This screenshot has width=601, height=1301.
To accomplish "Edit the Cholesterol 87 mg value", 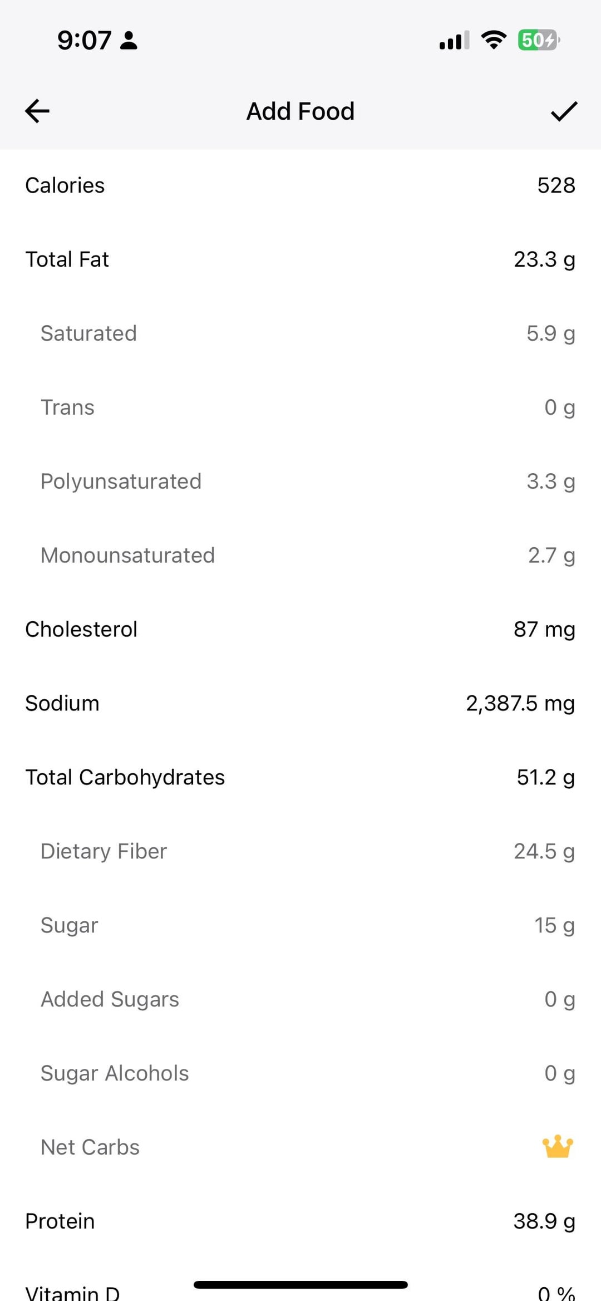I will click(544, 630).
